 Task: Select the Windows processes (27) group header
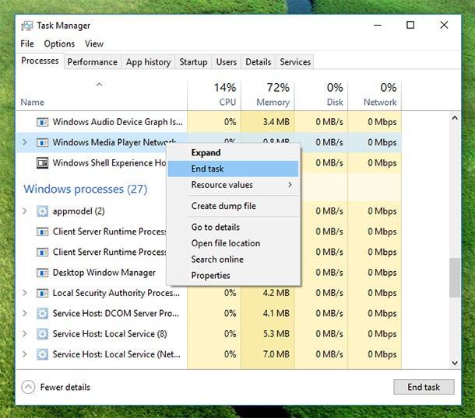click(85, 189)
